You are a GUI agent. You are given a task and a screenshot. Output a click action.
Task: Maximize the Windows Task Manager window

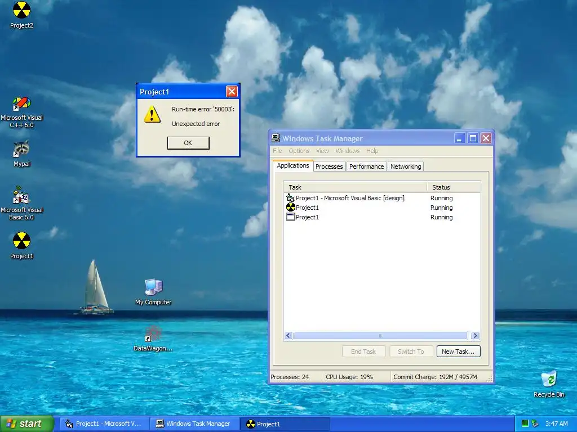point(473,138)
